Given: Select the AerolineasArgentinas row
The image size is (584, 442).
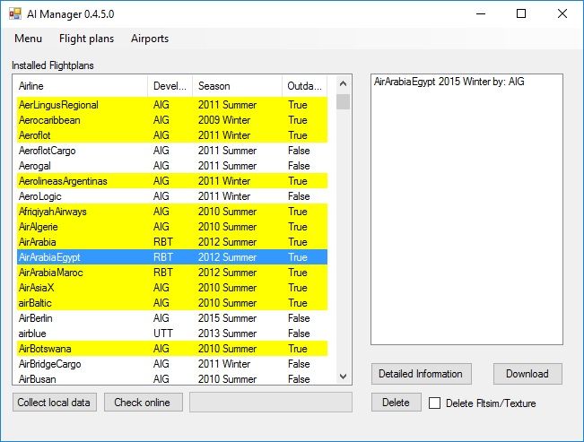Looking at the screenshot, I should click(x=172, y=181).
